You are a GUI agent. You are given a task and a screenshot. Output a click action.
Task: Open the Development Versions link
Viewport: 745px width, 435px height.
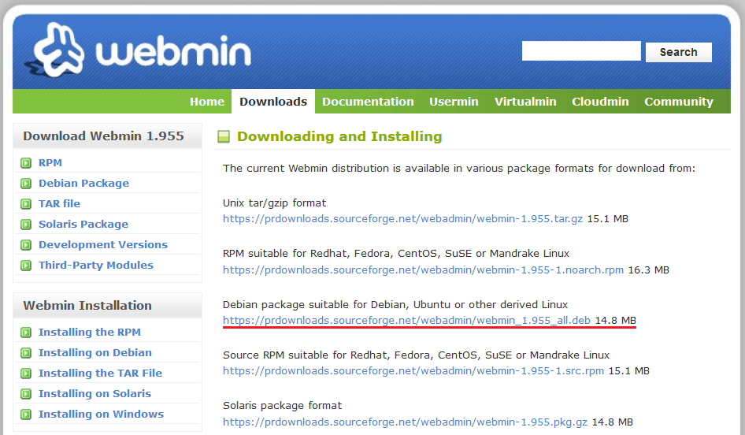(x=103, y=244)
